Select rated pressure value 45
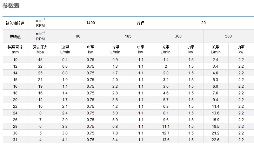Screen dimensions: 254x144 40,60
